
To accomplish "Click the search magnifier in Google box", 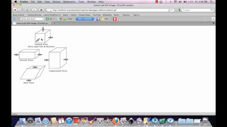I will [212, 10].
